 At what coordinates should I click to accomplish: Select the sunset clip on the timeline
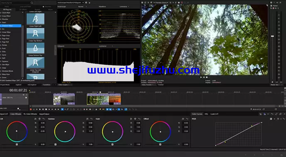[115, 99]
